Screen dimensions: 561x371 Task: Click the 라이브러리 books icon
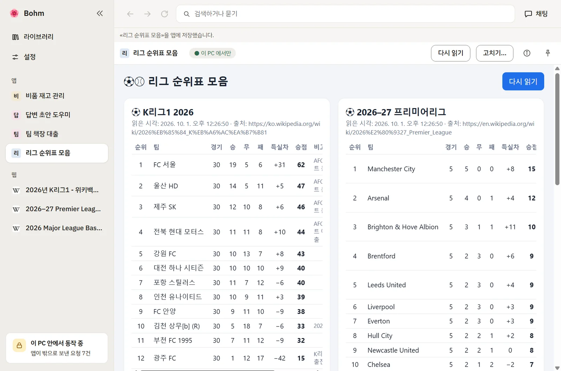pos(15,37)
